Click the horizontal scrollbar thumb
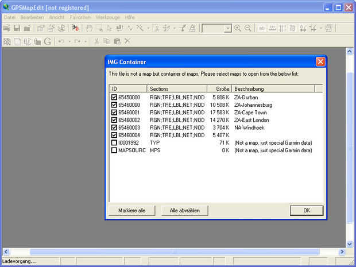Screen dimensions: 356x267 (x=175, y=251)
